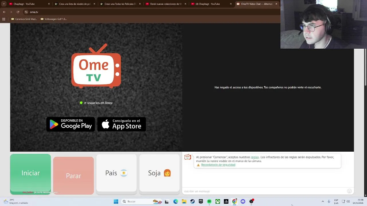Open Discord from the taskbar
The image size is (367, 206).
[243, 201]
